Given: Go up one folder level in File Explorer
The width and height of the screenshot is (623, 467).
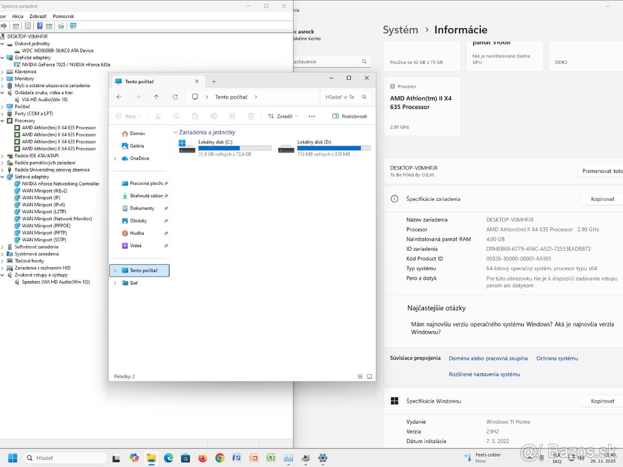Looking at the screenshot, I should pos(156,97).
